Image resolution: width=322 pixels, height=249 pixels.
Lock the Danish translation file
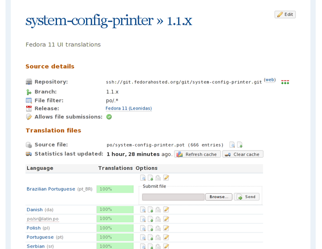coord(158,210)
